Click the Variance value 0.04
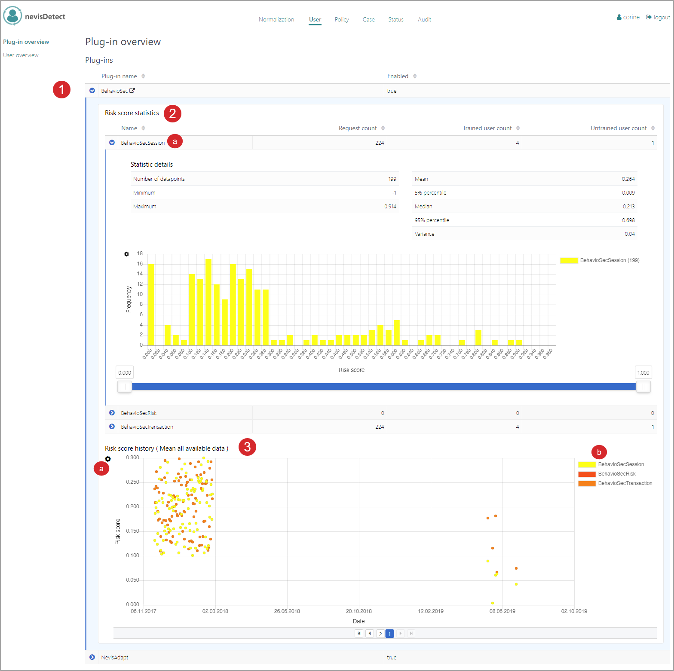Screen dimensions: 674x671 tap(630, 234)
